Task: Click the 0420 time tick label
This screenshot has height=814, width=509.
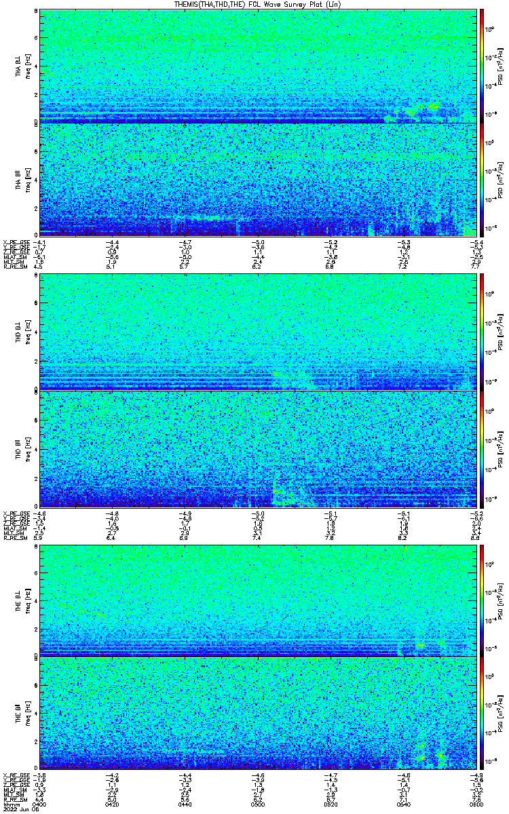Action: coord(113,804)
